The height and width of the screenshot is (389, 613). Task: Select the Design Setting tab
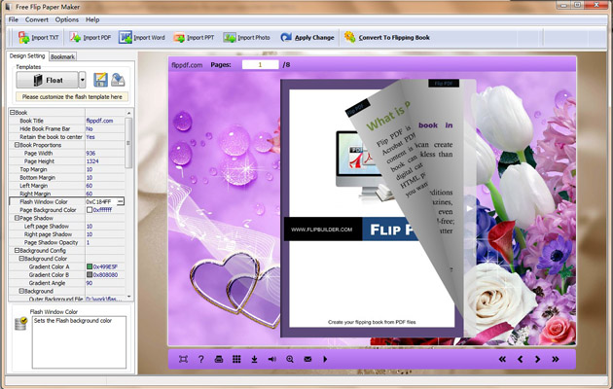27,55
